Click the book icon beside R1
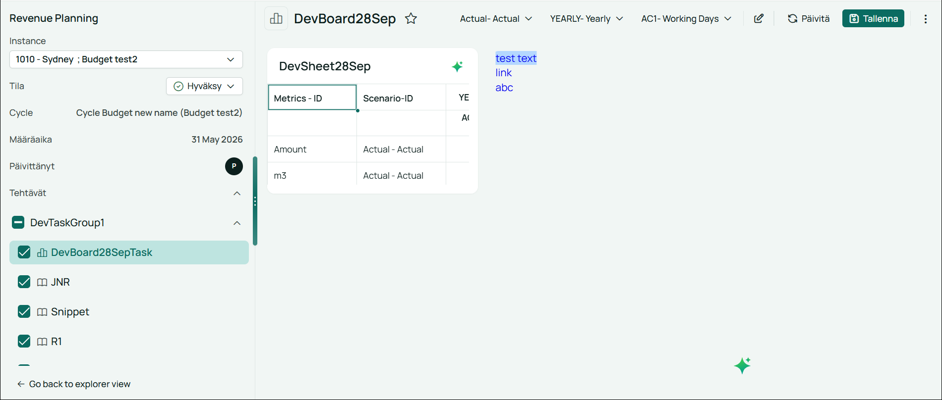This screenshot has width=942, height=400. [x=42, y=342]
